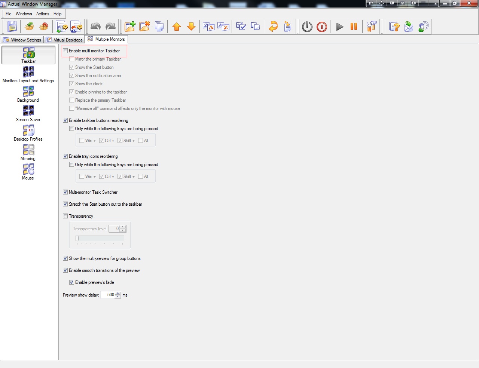Image resolution: width=479 pixels, height=368 pixels.
Task: Click the red-arrow open box toolbar icon
Action: (x=44, y=27)
